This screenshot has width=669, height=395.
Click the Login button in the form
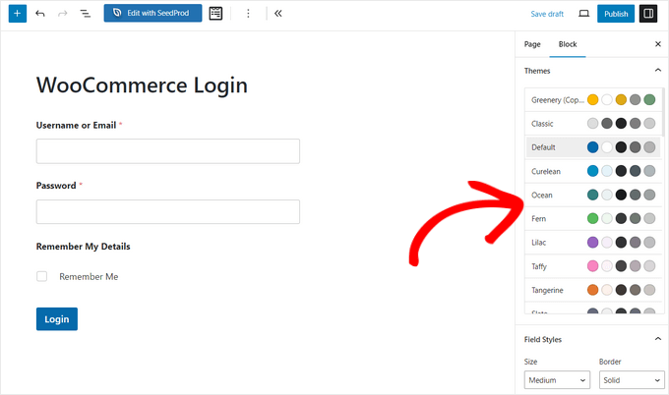[57, 319]
